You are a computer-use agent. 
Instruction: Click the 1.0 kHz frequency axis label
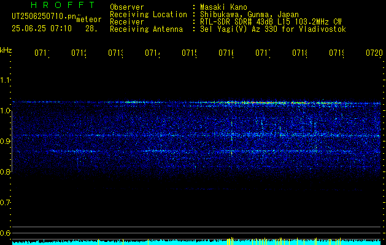point(5,111)
